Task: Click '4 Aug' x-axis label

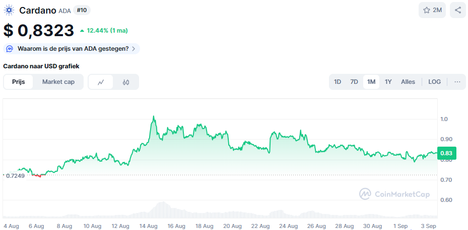Action: pos(11,226)
